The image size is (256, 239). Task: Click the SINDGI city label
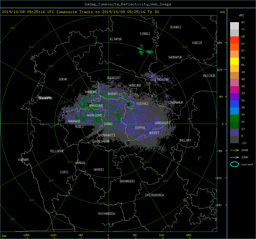[x=145, y=34]
